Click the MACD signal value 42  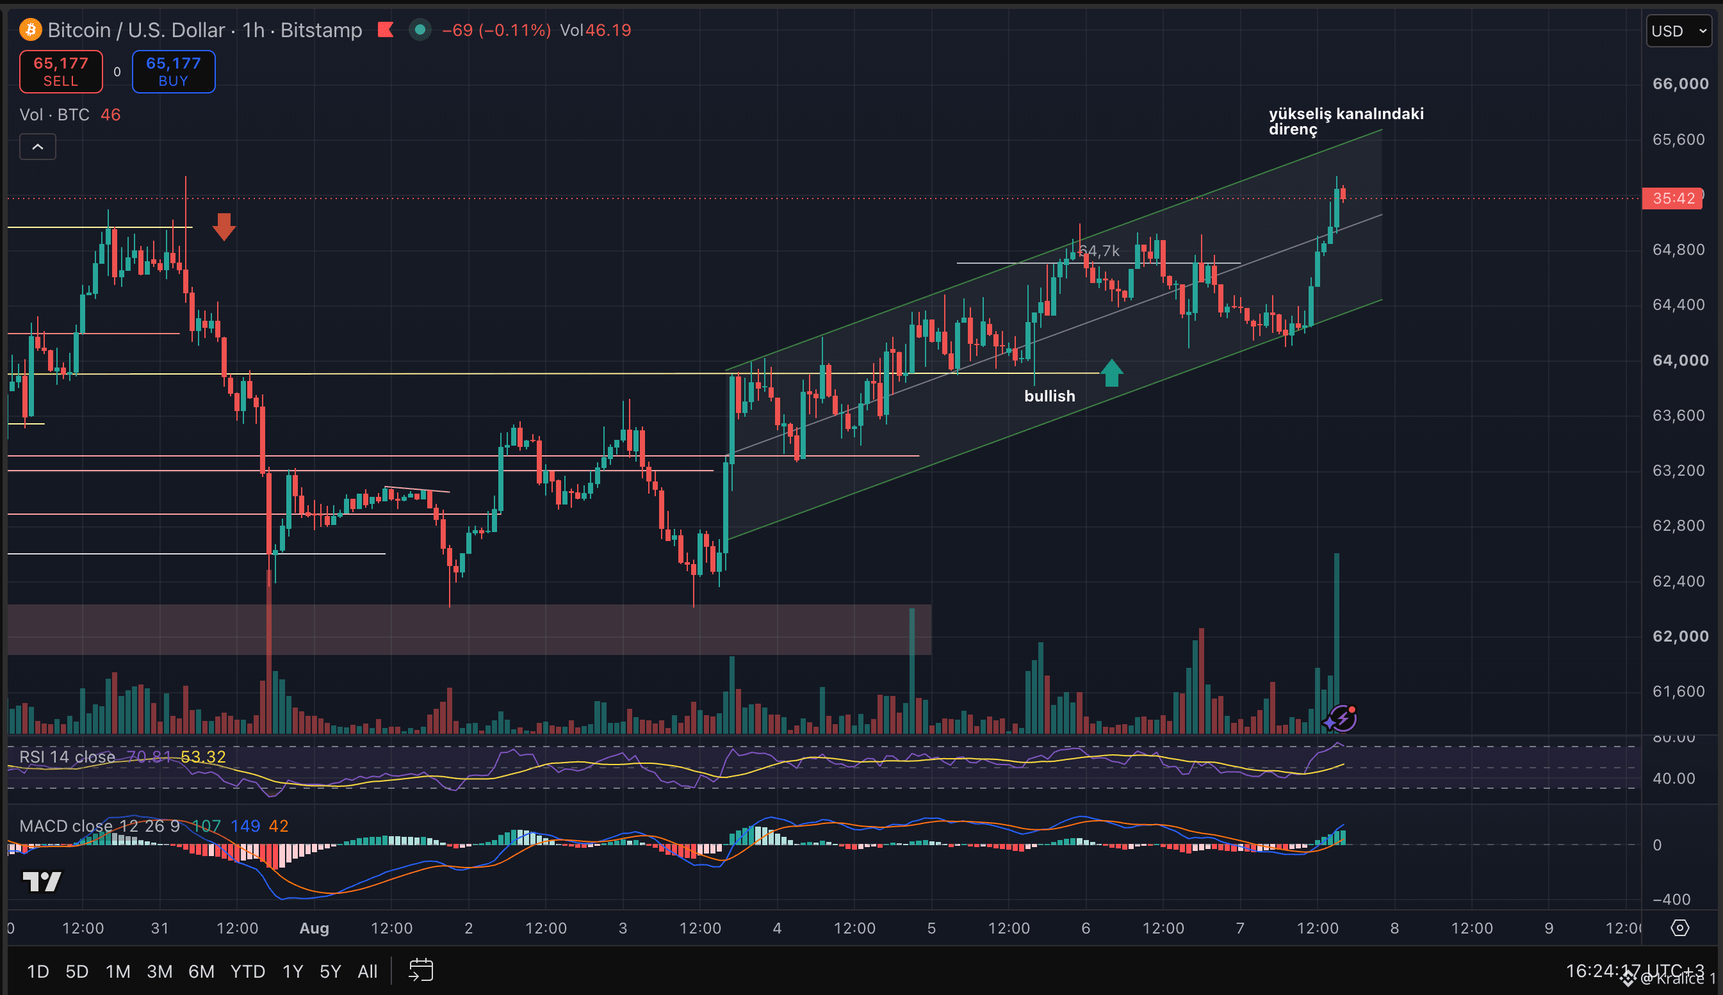[279, 825]
